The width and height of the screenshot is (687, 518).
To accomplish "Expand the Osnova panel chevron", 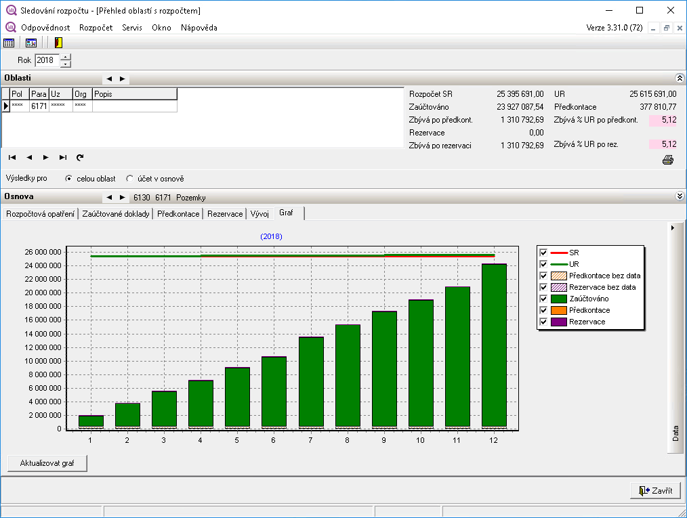I will click(680, 196).
